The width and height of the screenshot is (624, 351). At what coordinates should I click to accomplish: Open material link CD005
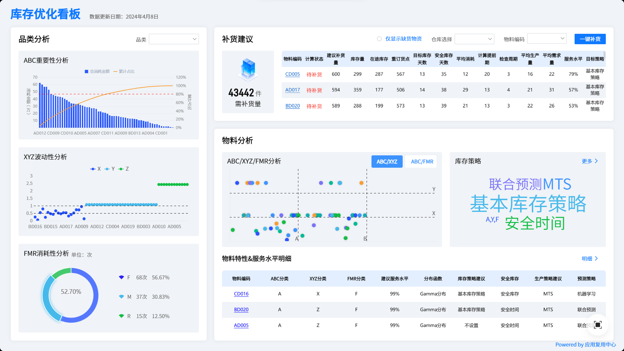[292, 74]
